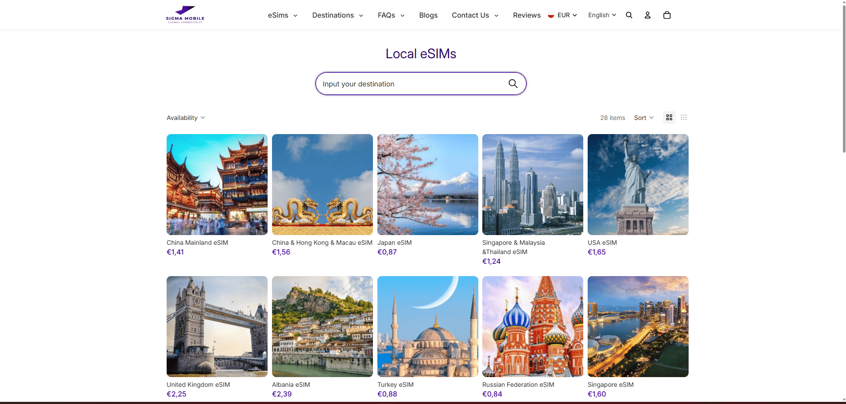The width and height of the screenshot is (846, 404).
Task: Open the English language selector
Action: coord(602,15)
